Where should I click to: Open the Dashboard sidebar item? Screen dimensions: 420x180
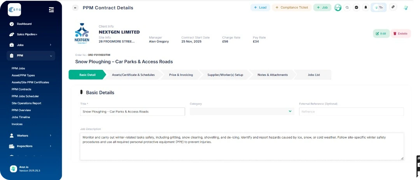24,24
